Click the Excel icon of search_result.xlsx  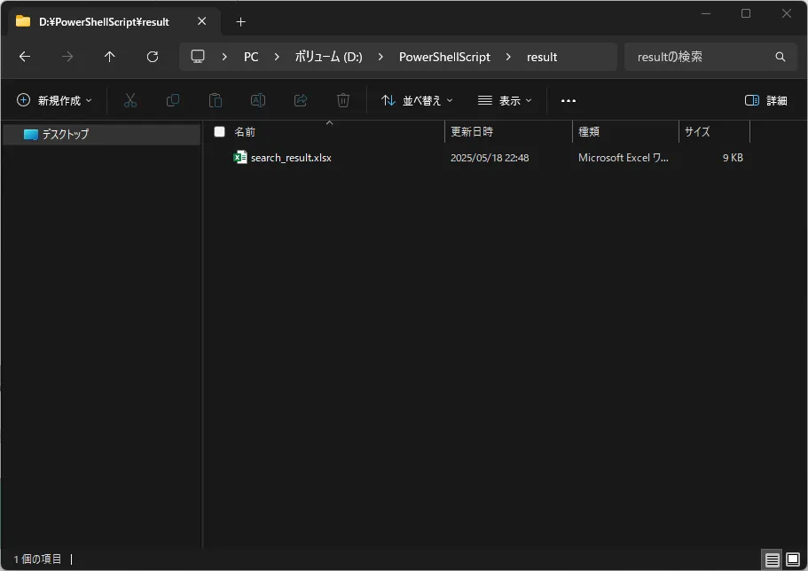(x=240, y=157)
